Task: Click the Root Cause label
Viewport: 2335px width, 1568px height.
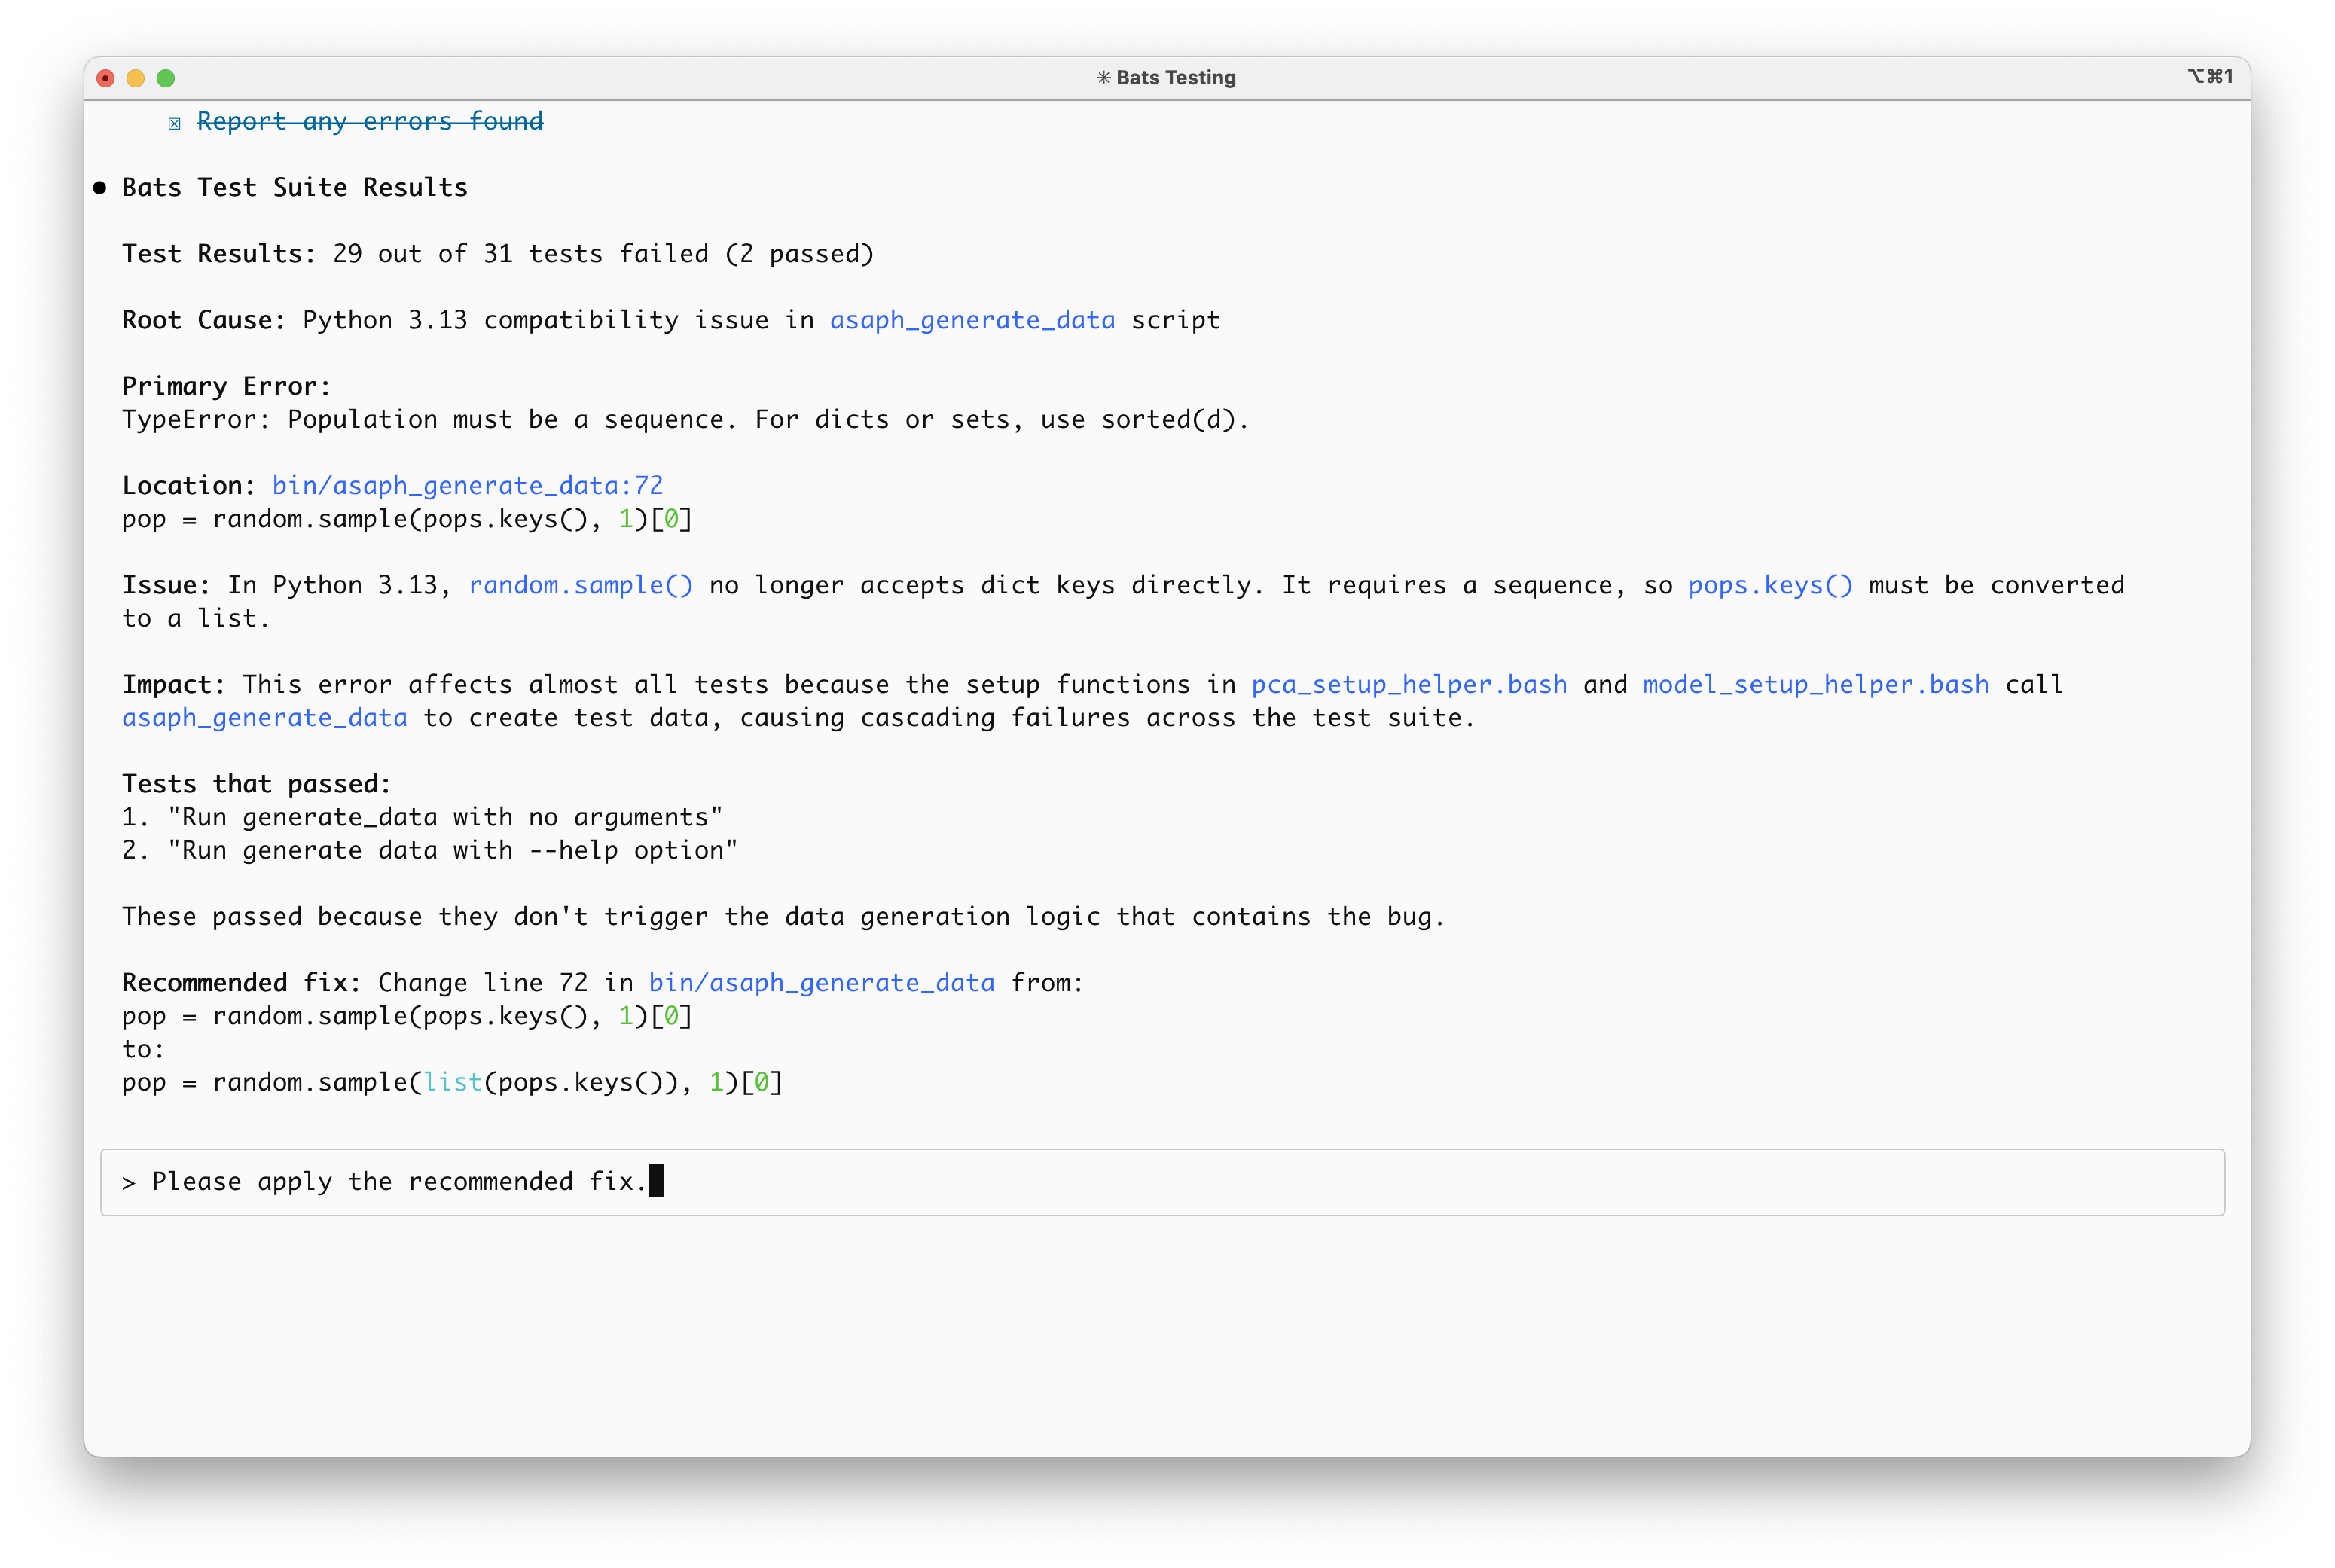Action: point(204,320)
